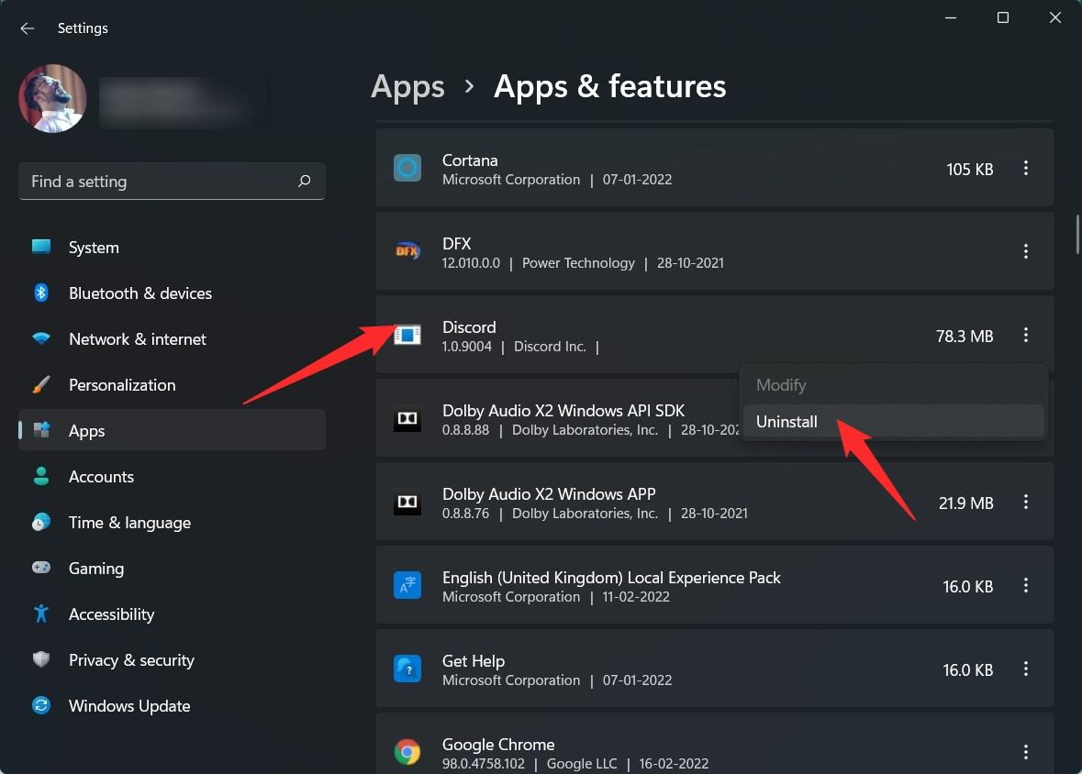The image size is (1082, 774).
Task: Click the Cortana app icon
Action: coord(407,168)
